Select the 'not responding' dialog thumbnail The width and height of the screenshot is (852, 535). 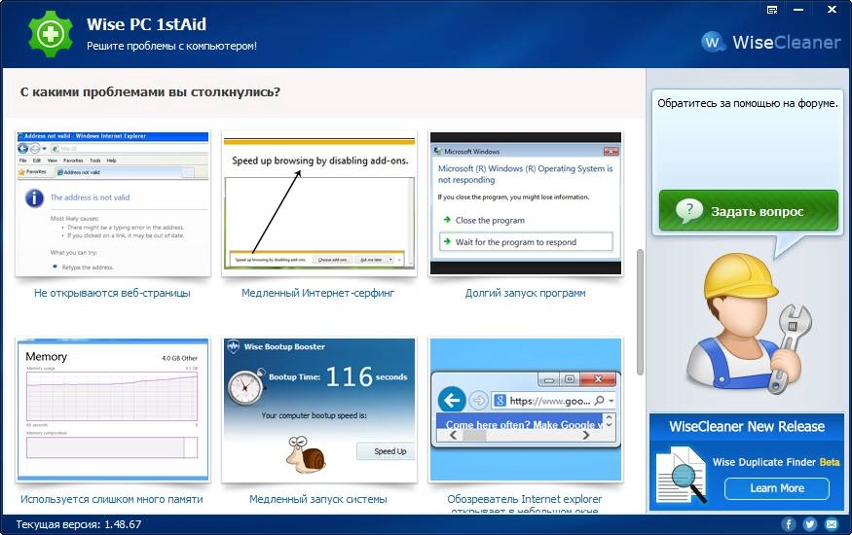[526, 203]
